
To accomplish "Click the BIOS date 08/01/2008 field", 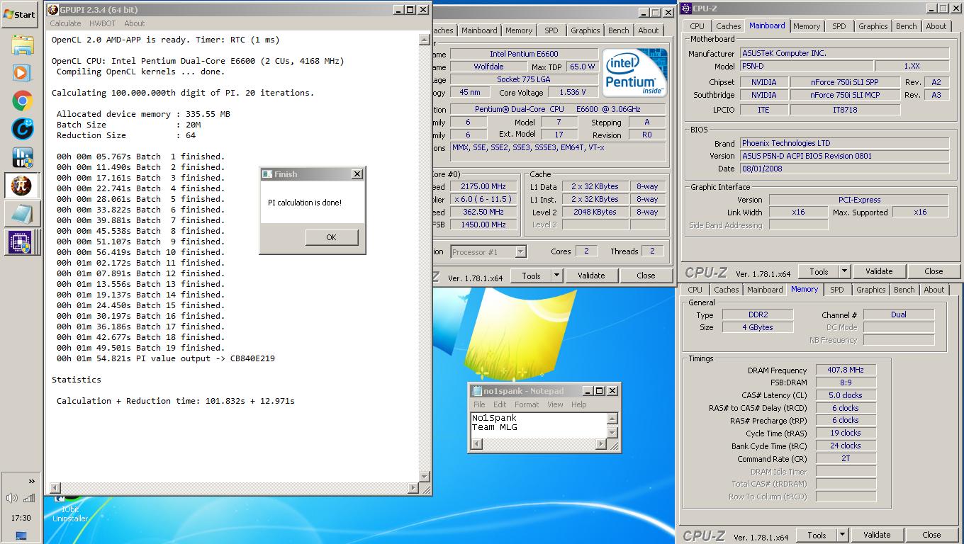I will coord(845,169).
